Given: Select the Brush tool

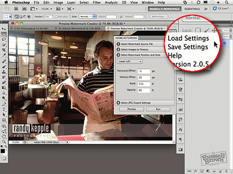Looking at the screenshot, I should pyautogui.click(x=4, y=67).
